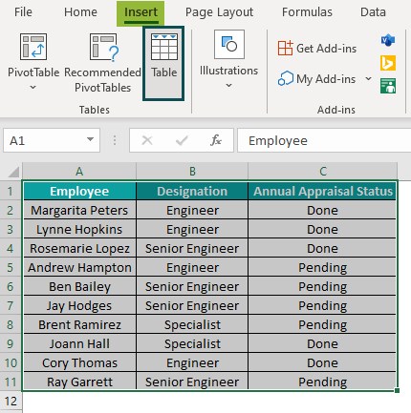Open the File tab
The height and width of the screenshot is (413, 411).
[23, 12]
